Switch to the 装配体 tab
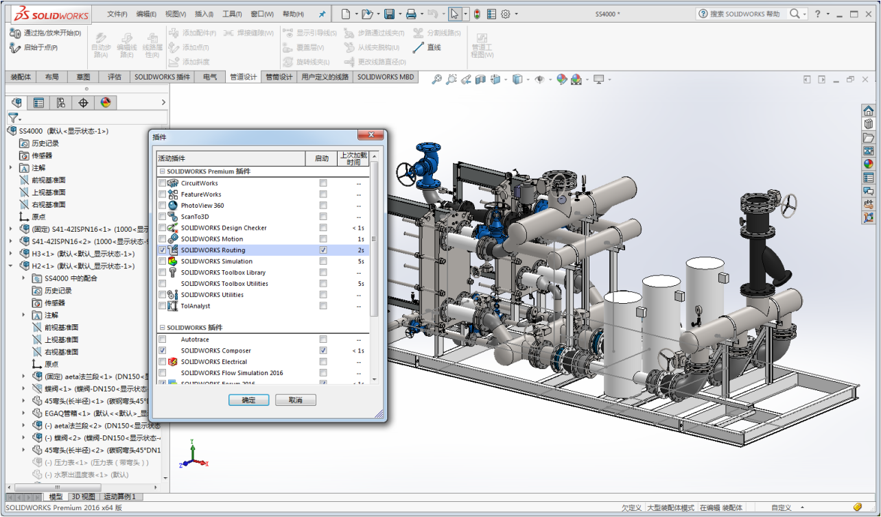 (21, 77)
